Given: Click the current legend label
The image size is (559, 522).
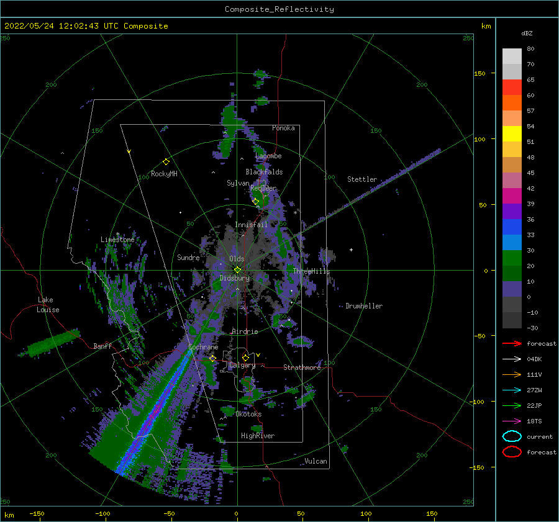Looking at the screenshot, I should point(540,436).
